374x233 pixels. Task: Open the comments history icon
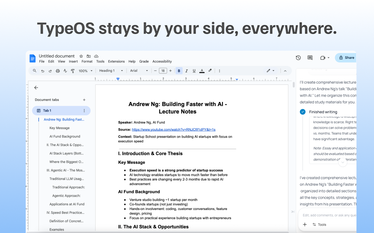310,58
